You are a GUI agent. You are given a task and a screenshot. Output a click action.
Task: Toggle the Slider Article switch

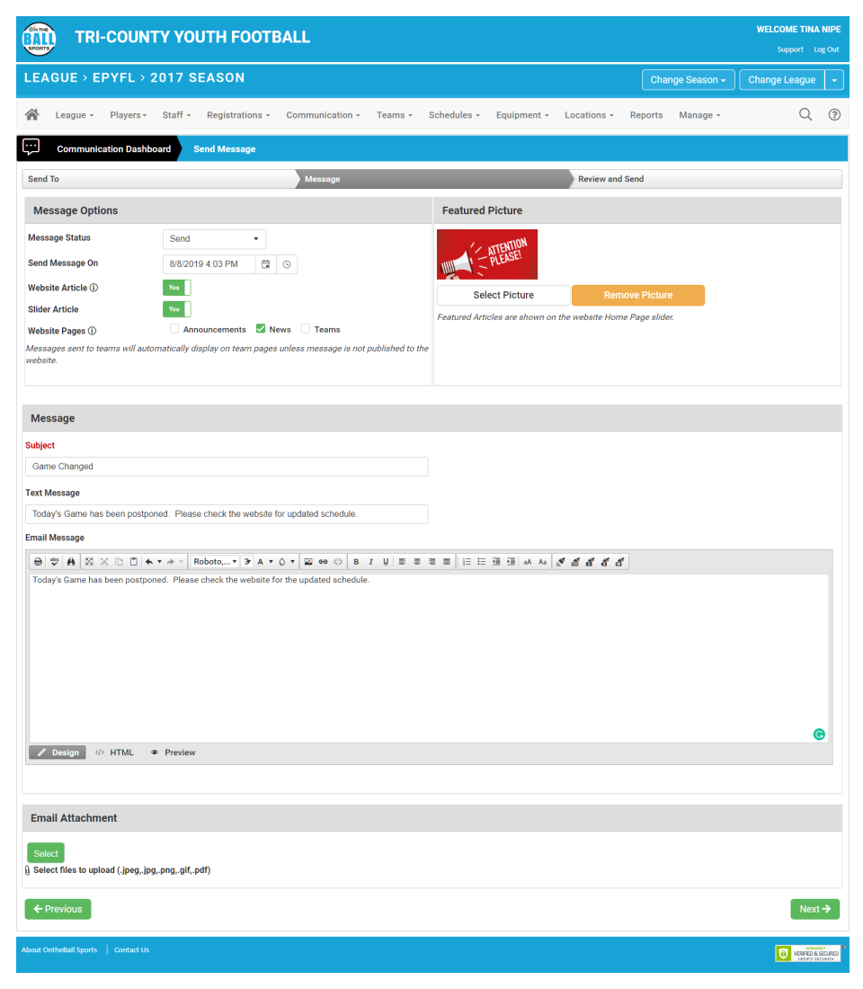tap(176, 309)
